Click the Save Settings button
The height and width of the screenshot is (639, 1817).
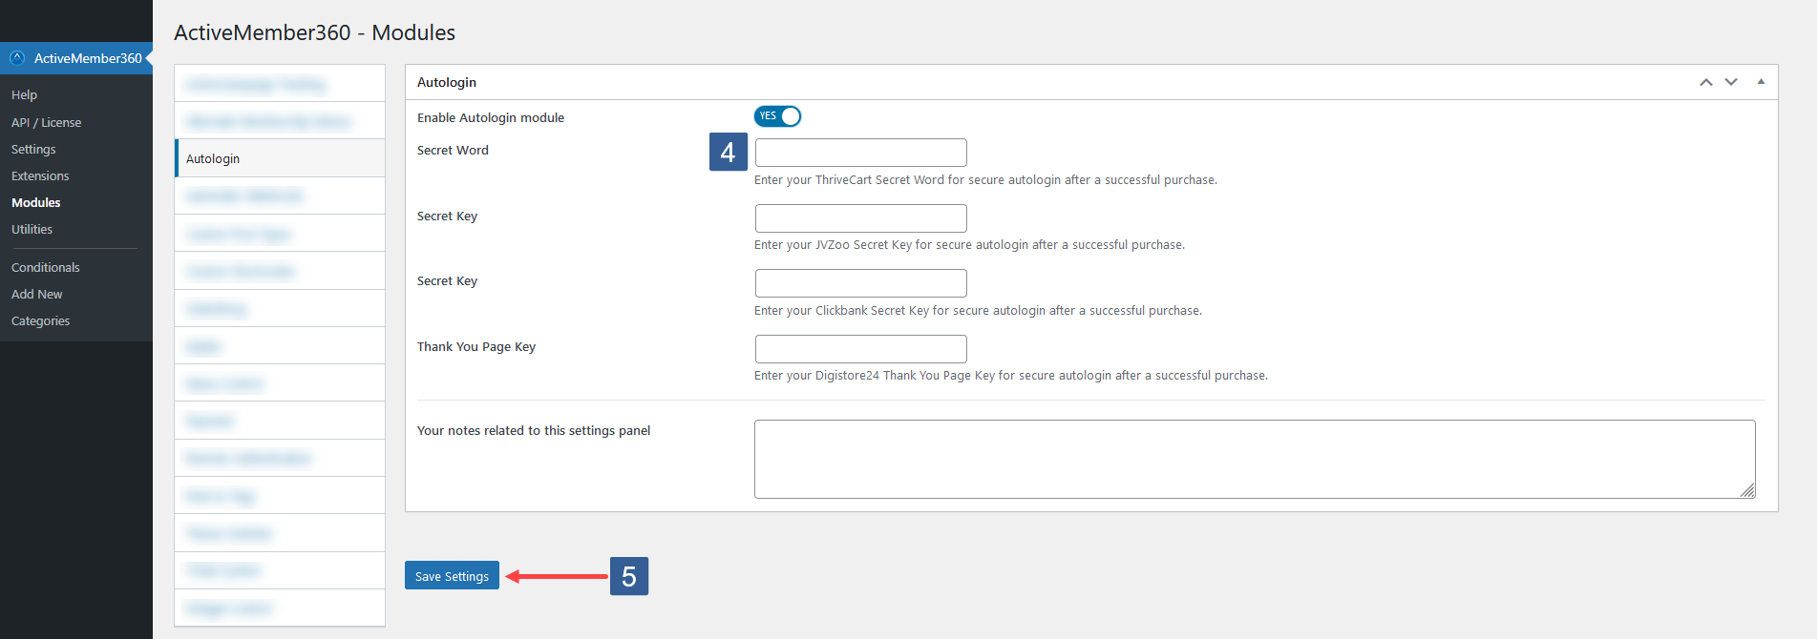(x=451, y=575)
